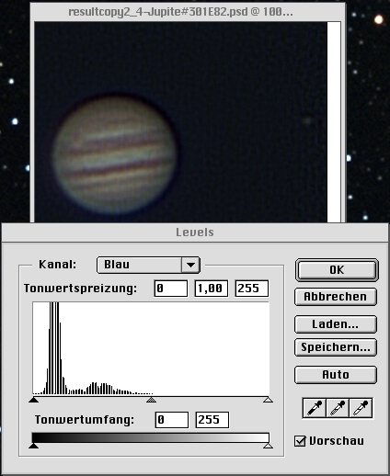Click the Laden... button

336,324
